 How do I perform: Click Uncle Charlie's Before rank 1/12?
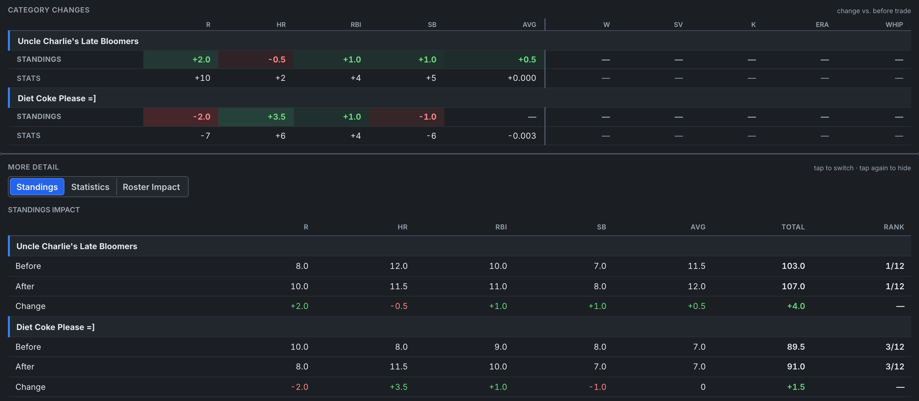pyautogui.click(x=895, y=266)
